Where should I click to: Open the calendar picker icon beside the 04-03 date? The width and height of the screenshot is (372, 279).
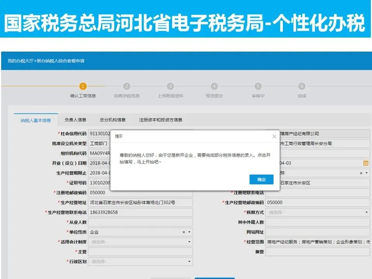click(x=366, y=163)
